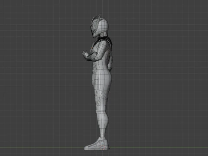
Task: Click the character's calf mesh
Action: [x=103, y=123]
